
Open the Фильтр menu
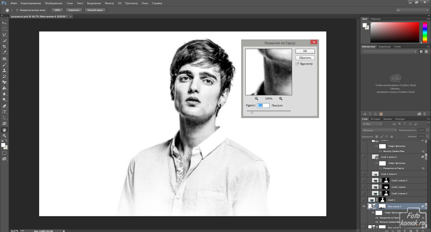[x=109, y=3]
